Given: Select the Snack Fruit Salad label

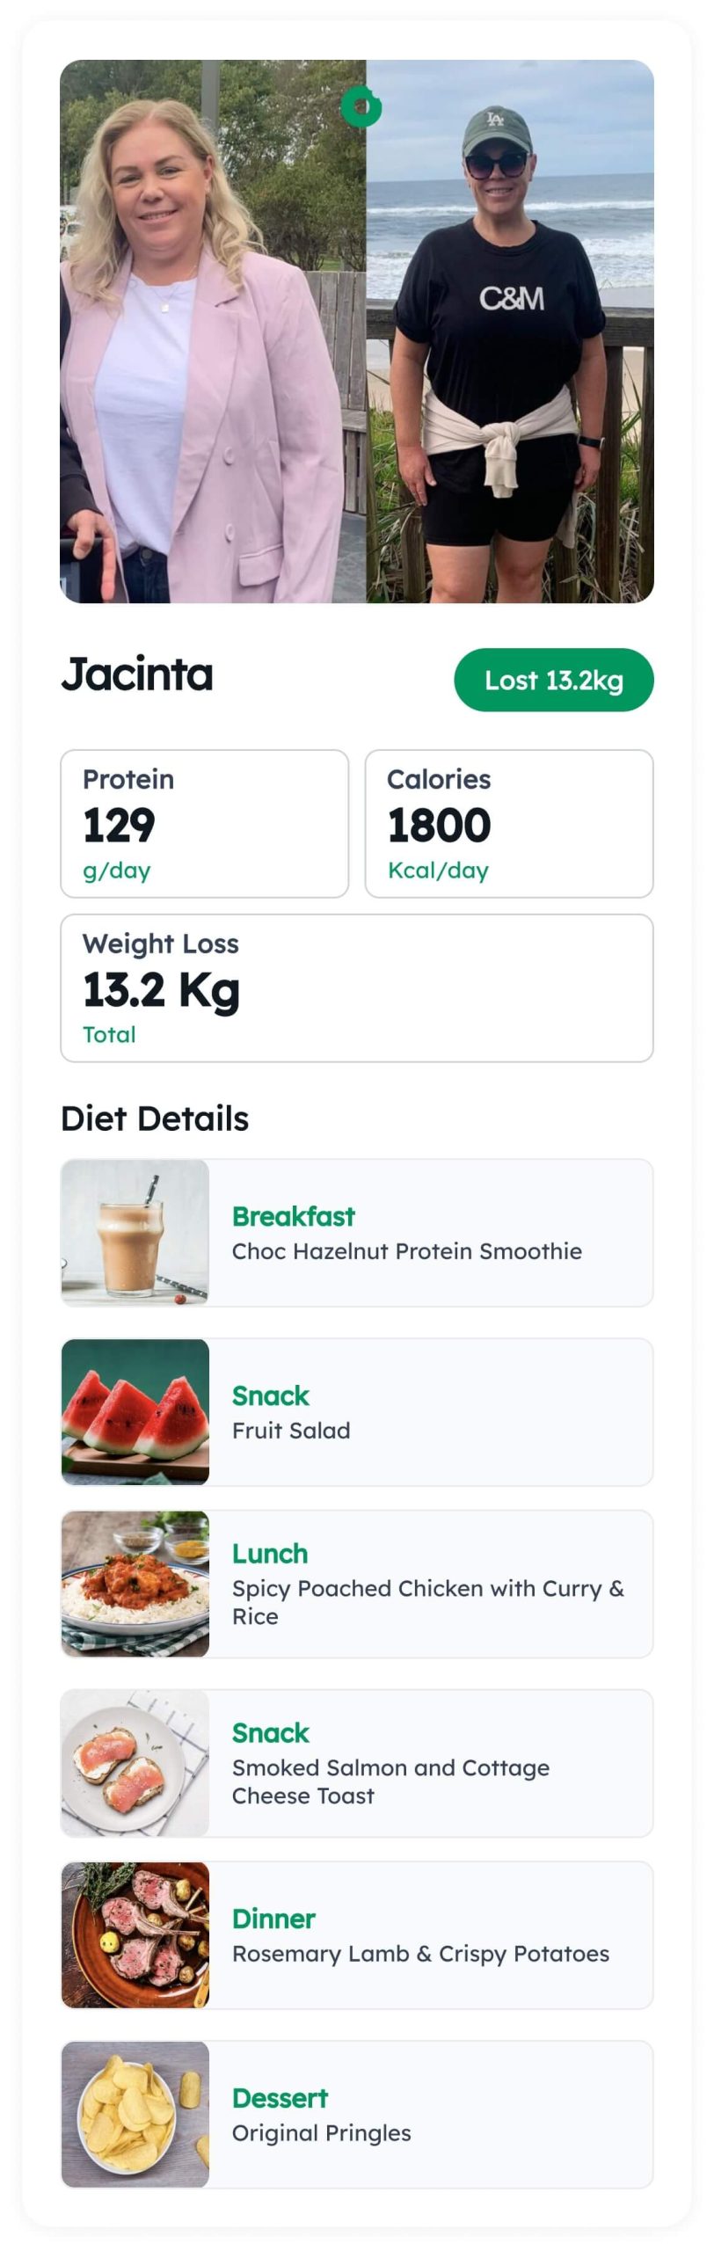Looking at the screenshot, I should 291,1412.
